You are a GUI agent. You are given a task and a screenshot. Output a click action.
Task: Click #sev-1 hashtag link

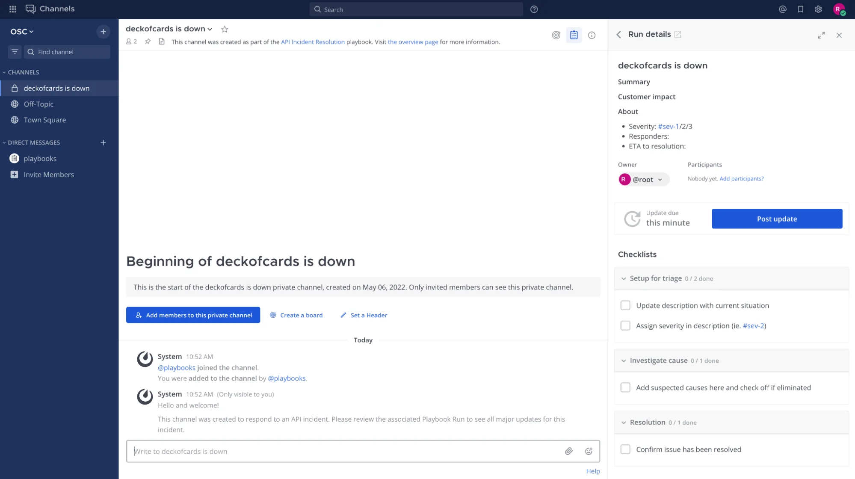pos(668,127)
